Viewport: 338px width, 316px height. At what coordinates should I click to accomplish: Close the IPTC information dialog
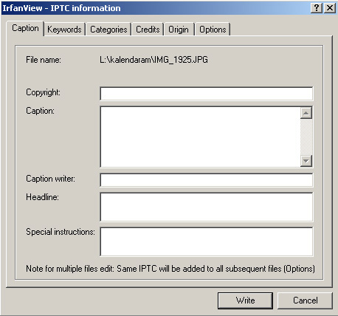330,8
